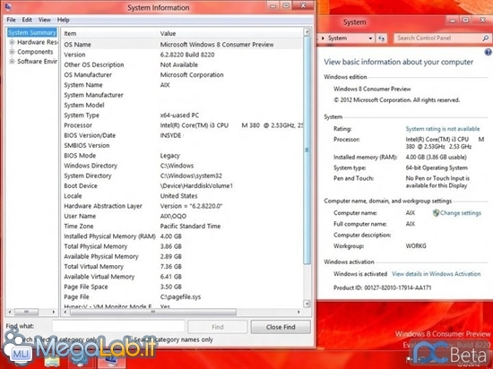Click the breadcrumb arrow before System
493x369 pixels.
pyautogui.click(x=323, y=39)
